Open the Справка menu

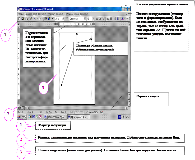point(84,14)
